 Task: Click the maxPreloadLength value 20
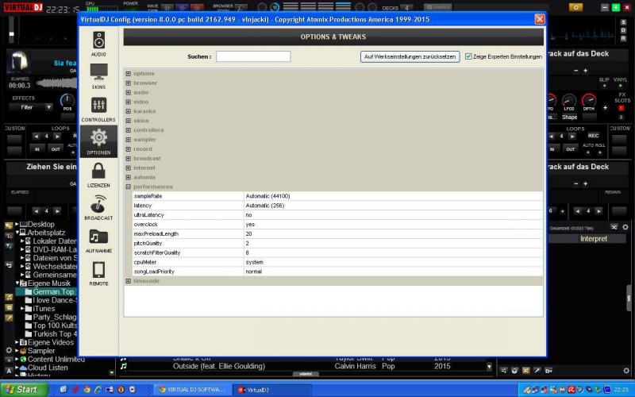(248, 233)
